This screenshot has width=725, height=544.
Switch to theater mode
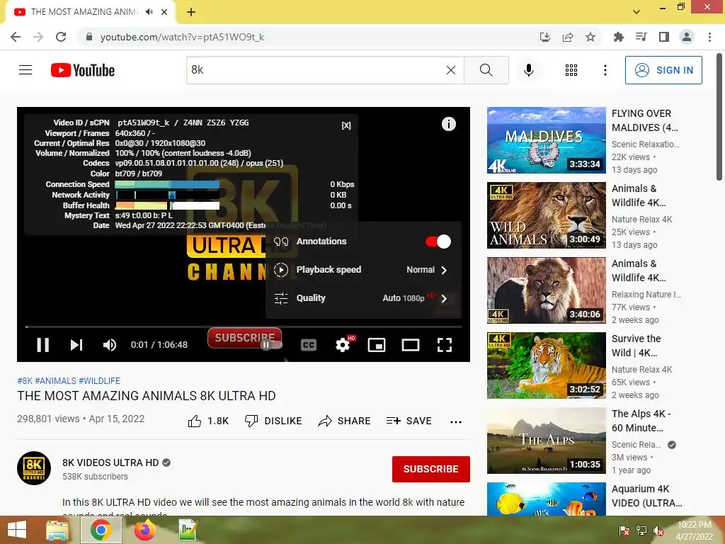(x=411, y=345)
